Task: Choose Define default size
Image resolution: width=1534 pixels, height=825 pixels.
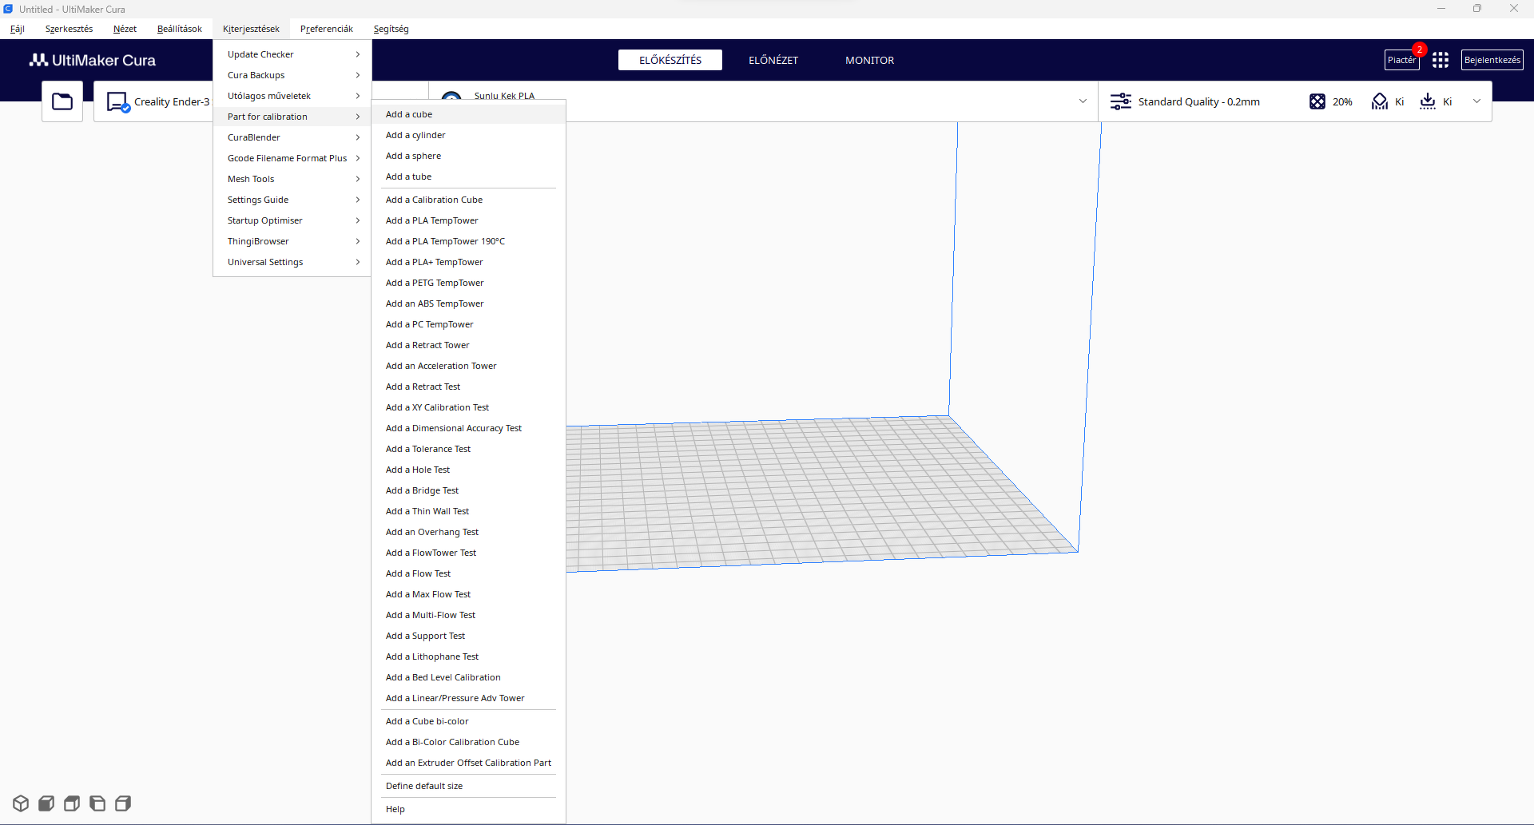Action: point(469,786)
